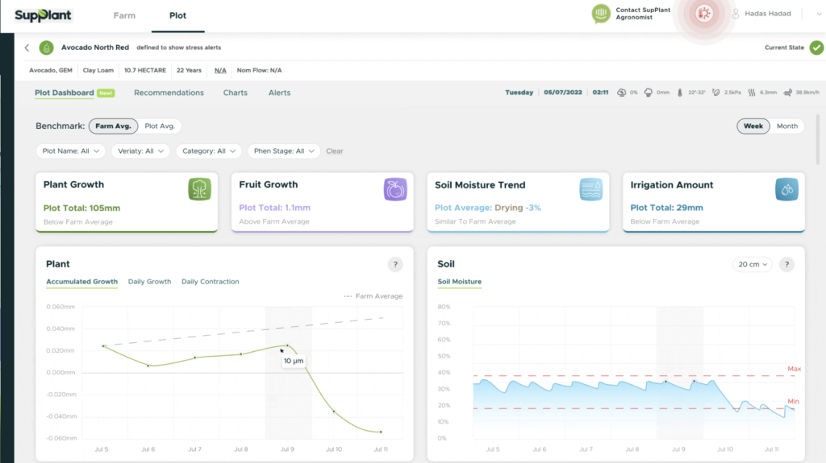Switch to the Recommendations tab
826x463 pixels.
point(169,93)
